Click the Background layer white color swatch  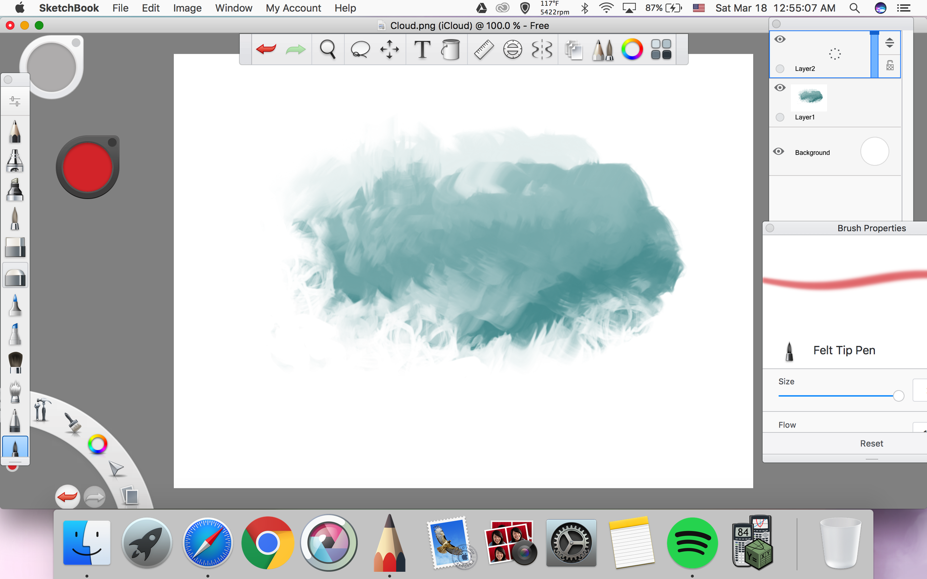[874, 152]
